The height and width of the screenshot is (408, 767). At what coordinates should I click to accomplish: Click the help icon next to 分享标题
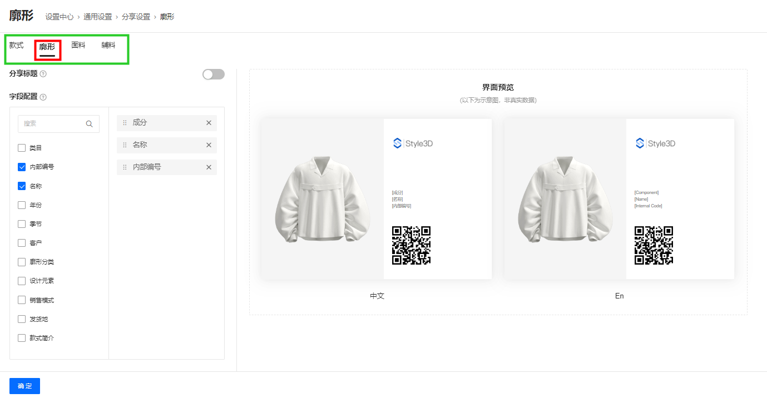point(43,74)
